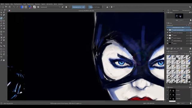The image size is (192, 108).
Task: Undo the last action via toolbar
Action: coord(14,7)
